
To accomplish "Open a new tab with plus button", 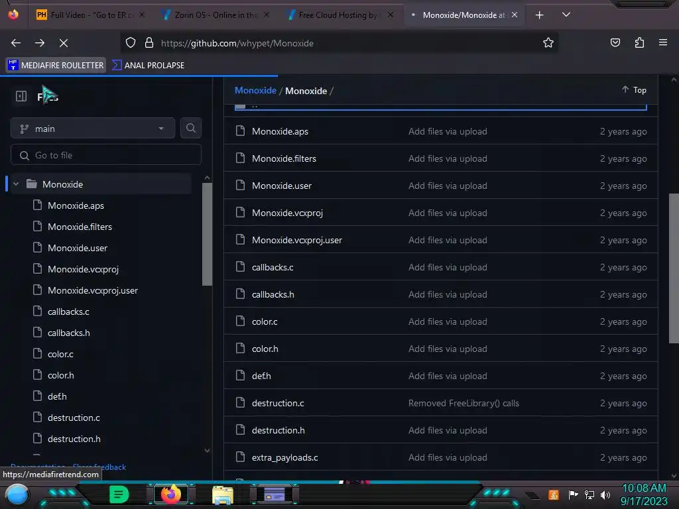I will pyautogui.click(x=539, y=15).
